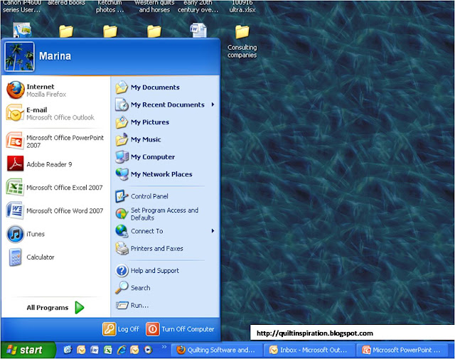
Task: Click the first Quick Launch icon beside start
Action: click(68, 350)
